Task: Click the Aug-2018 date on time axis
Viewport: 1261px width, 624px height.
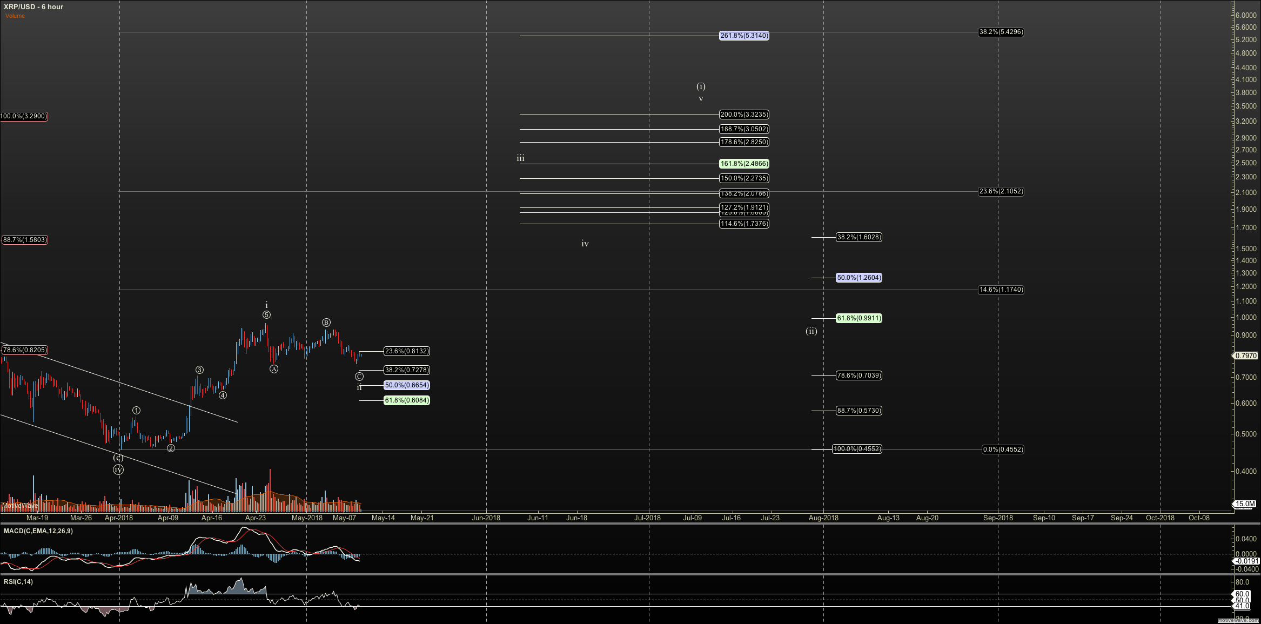Action: (823, 518)
